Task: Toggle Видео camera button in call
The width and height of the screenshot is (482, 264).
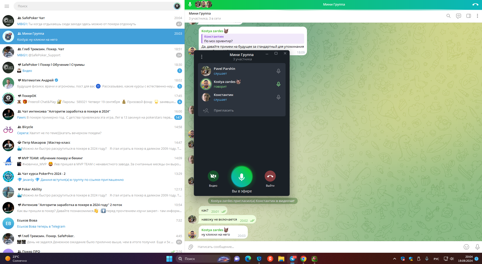Action: [x=213, y=176]
